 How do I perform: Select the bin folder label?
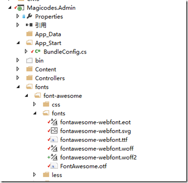click(39, 60)
